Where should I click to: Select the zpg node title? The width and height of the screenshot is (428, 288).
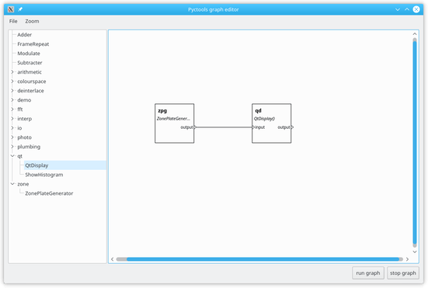point(162,111)
